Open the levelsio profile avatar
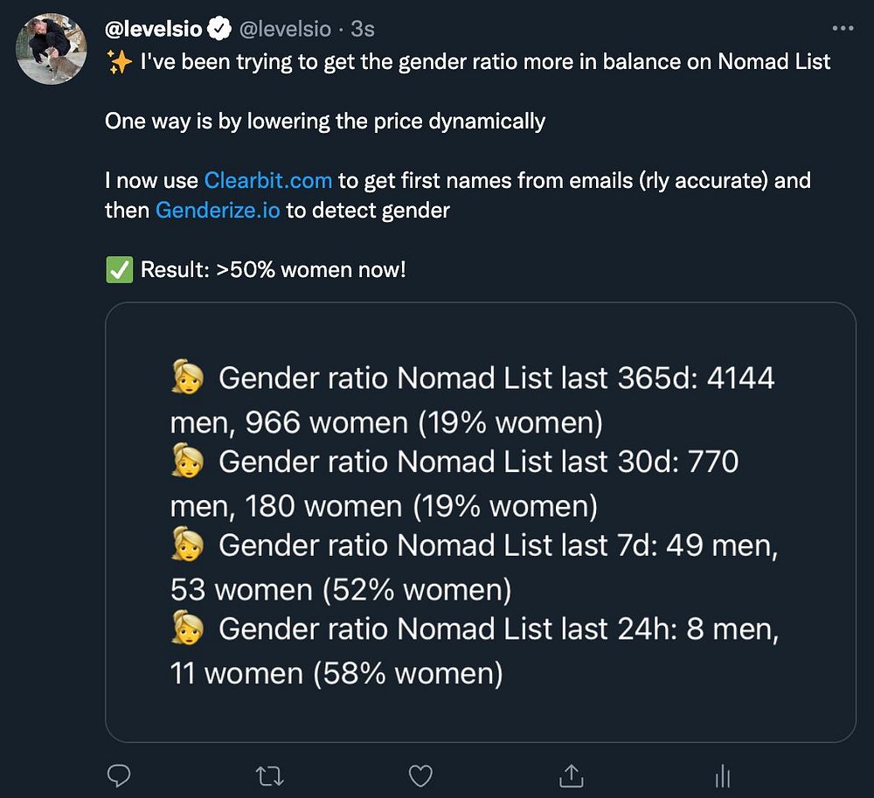 point(52,49)
